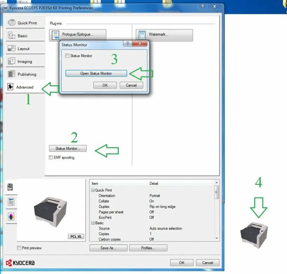The height and width of the screenshot is (274, 287).
Task: Click the Publishing tab's booklet icon
Action: (x=11, y=74)
